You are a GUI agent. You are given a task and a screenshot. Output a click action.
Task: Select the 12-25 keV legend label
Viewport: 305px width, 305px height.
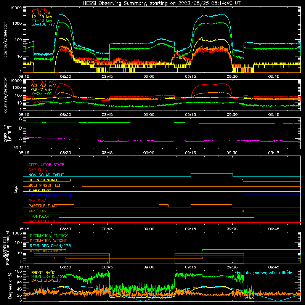[42, 17]
